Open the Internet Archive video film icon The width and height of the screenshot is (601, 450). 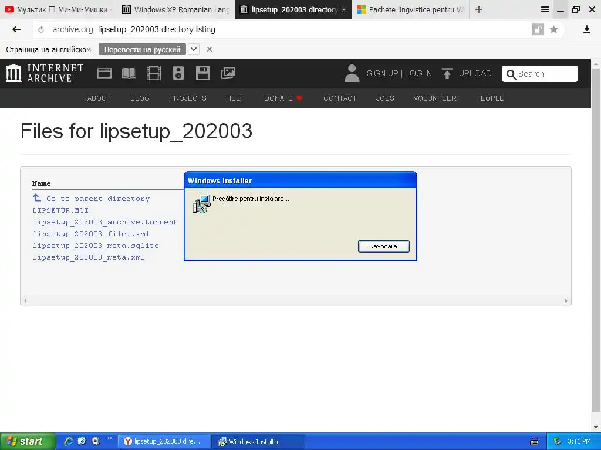tap(154, 73)
